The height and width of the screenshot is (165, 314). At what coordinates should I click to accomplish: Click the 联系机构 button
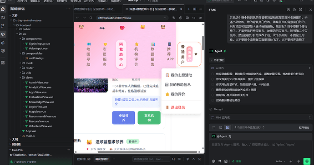tap(149, 118)
